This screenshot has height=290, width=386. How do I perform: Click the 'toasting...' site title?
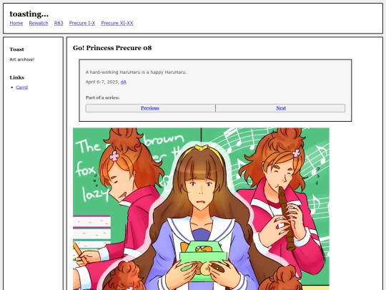tap(29, 14)
